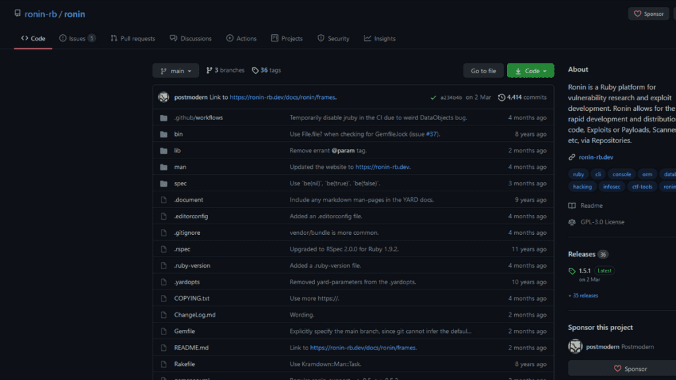This screenshot has width=676, height=380.
Task: Click the Rakefile file icon
Action: (164, 364)
